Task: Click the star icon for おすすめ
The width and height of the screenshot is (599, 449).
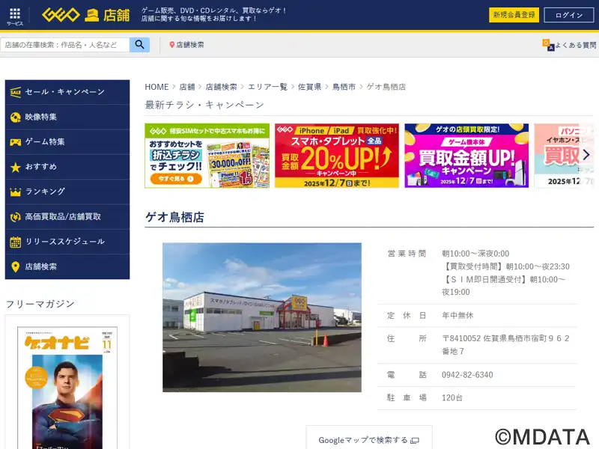Action: click(15, 167)
